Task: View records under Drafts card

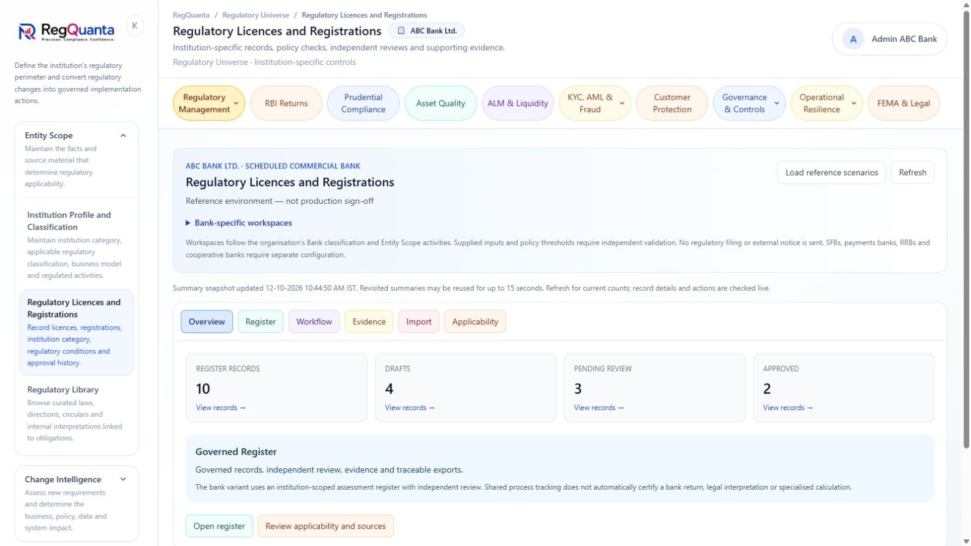Action: coord(409,408)
